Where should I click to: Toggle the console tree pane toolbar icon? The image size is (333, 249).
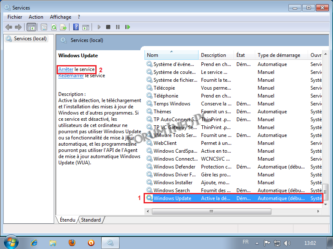[32, 27]
